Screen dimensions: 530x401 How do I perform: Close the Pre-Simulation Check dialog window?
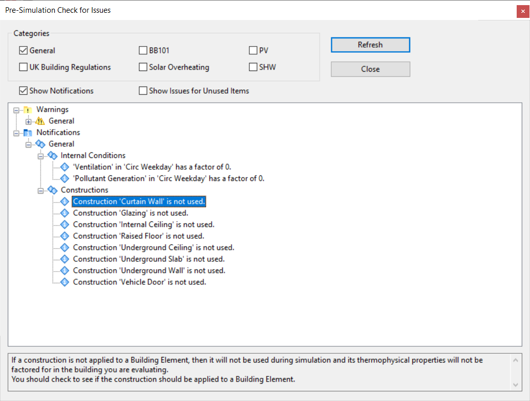pos(522,11)
